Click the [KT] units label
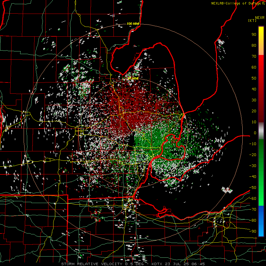 [252, 20]
